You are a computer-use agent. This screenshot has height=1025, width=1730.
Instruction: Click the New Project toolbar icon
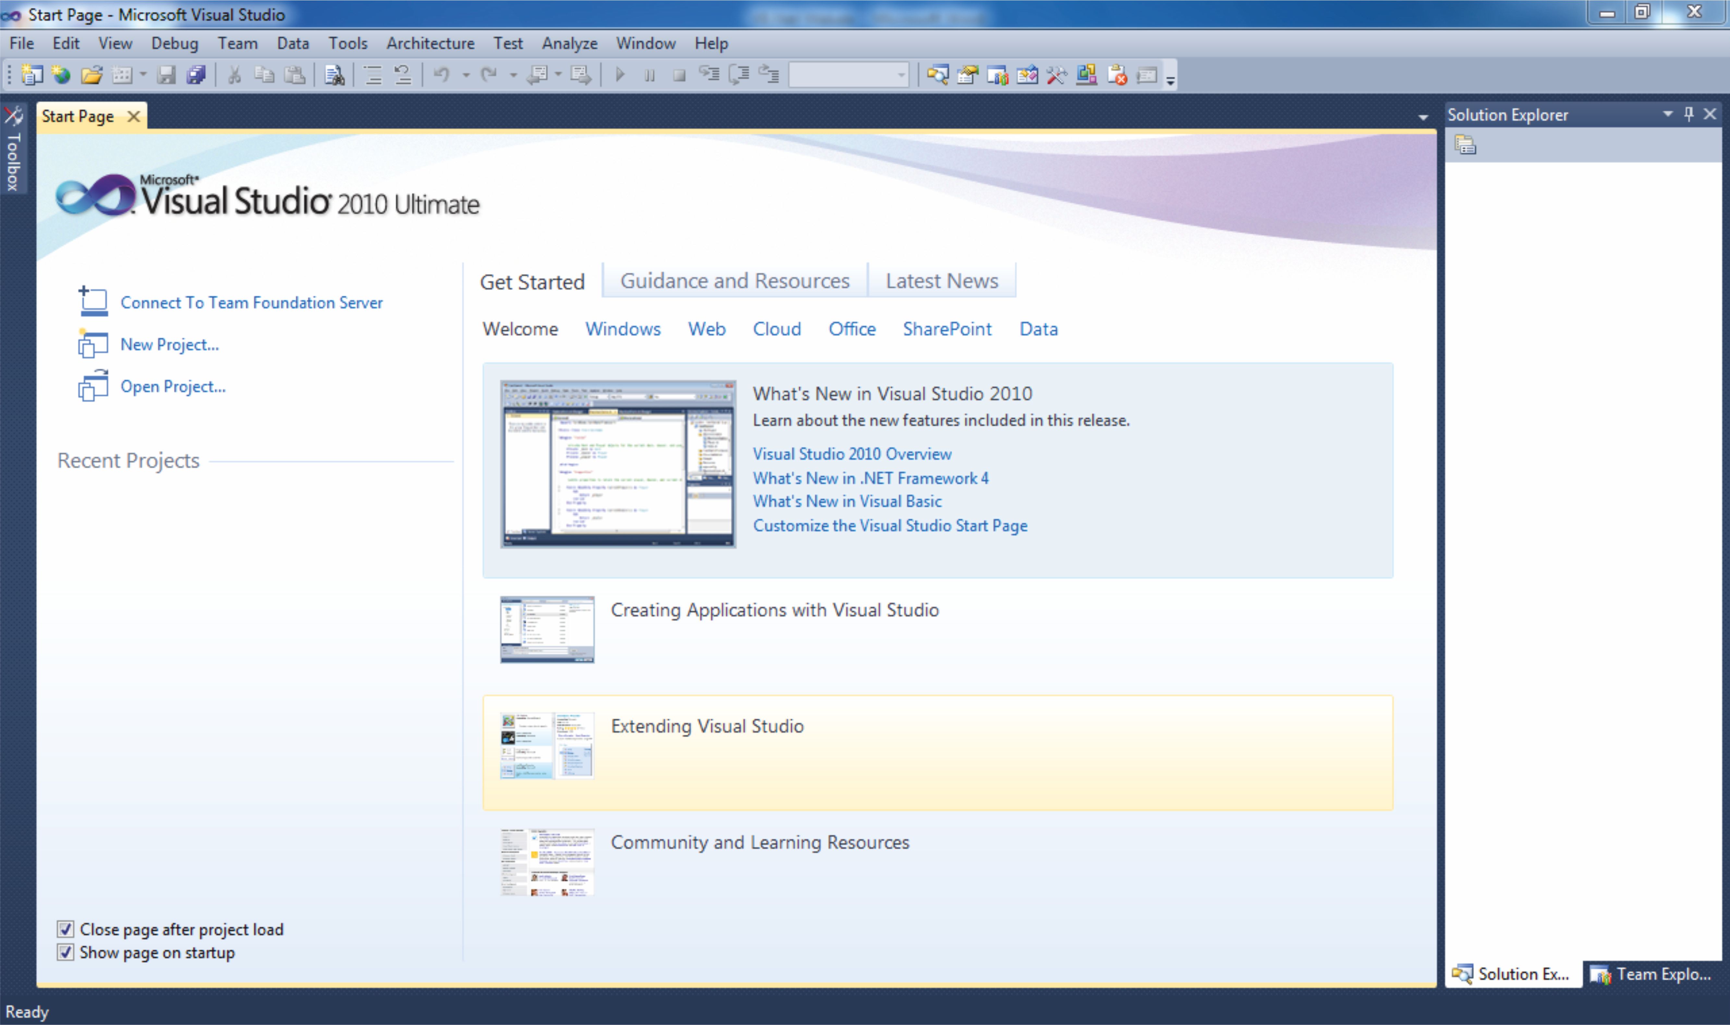tap(31, 75)
